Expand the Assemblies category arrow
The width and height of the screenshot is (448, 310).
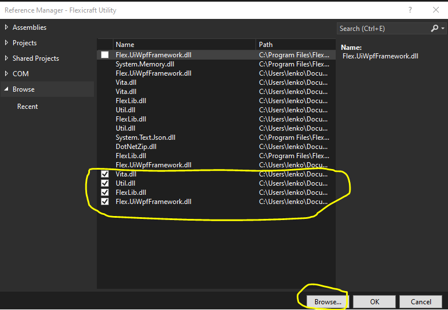(6, 27)
